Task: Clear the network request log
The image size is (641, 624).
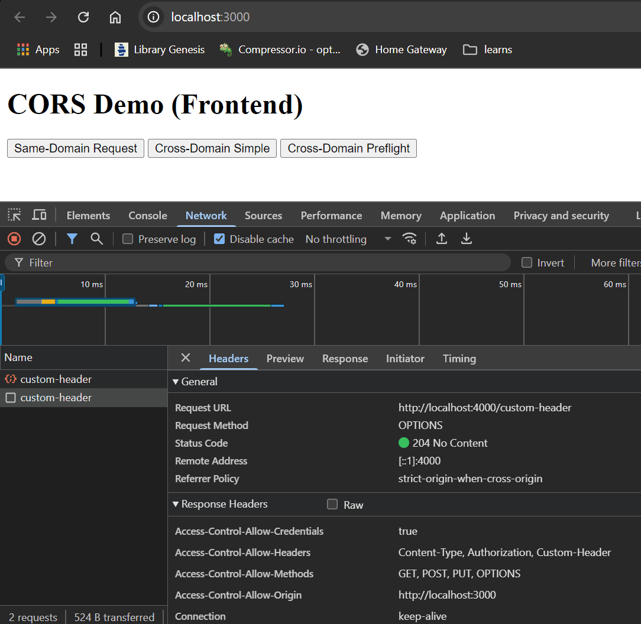Action: (39, 239)
